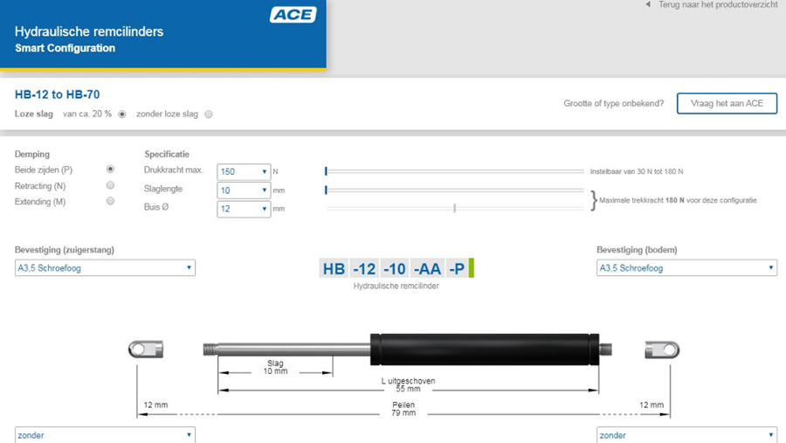Click the left screw eye fitting image
Viewport: 786px width, 443px height.
coord(146,350)
